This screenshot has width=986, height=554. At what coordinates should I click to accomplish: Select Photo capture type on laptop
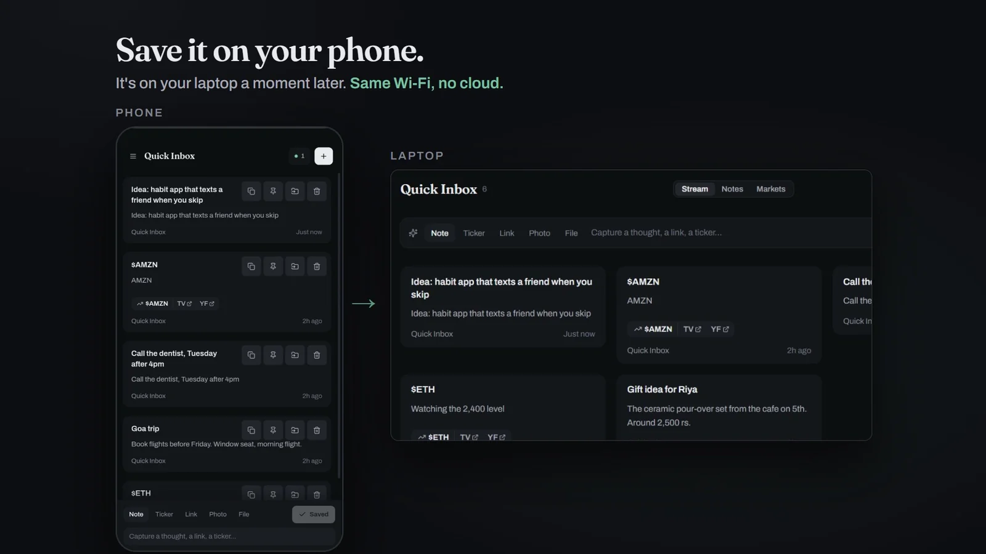539,233
